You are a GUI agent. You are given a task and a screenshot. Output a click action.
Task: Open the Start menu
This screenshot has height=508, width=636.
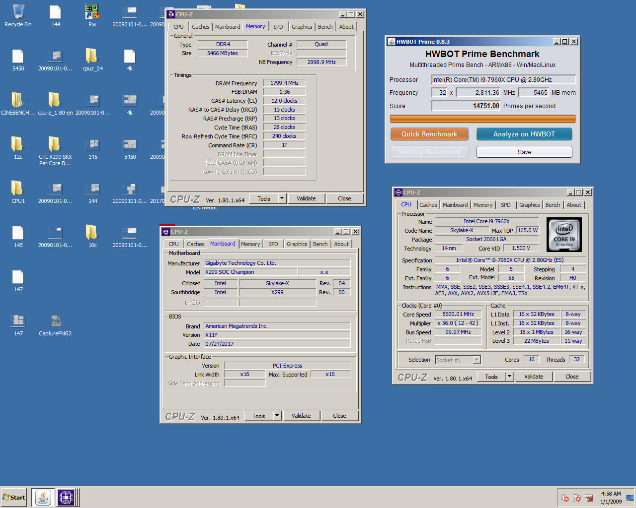[13, 497]
